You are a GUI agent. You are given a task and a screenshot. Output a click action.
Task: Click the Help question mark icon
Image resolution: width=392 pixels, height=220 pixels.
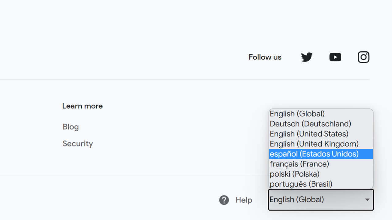tap(224, 200)
